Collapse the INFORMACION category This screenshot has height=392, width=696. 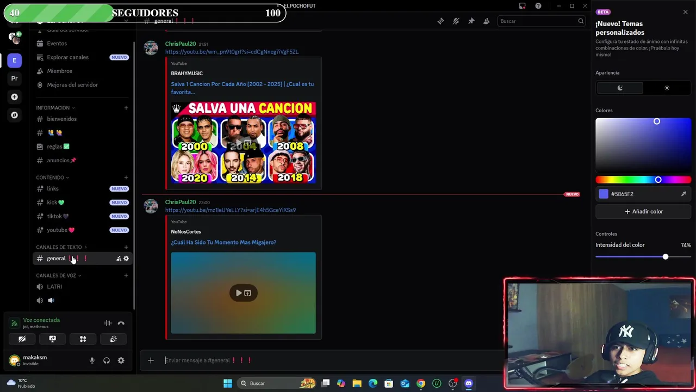pos(55,108)
